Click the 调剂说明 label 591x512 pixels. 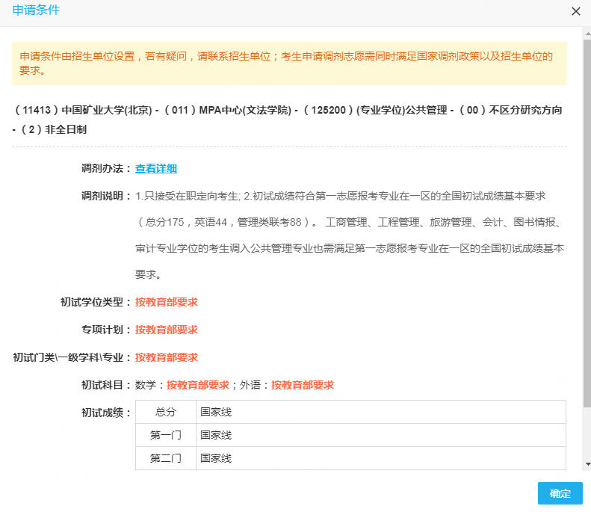[105, 196]
